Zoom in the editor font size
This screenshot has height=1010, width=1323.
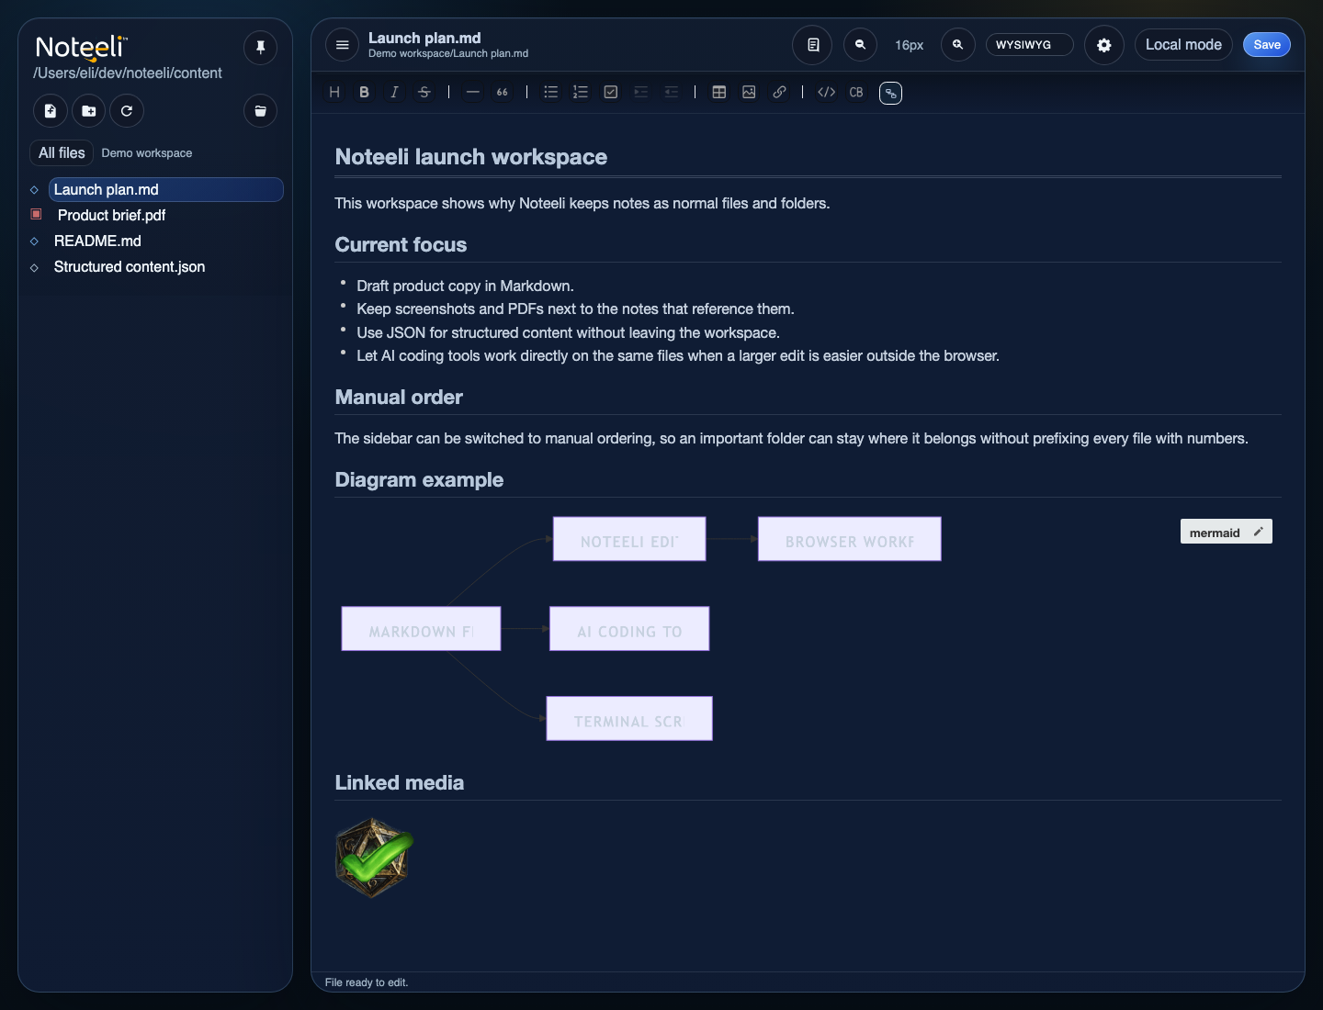[x=957, y=44]
